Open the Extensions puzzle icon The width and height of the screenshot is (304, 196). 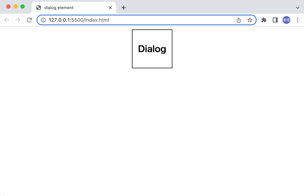point(264,20)
